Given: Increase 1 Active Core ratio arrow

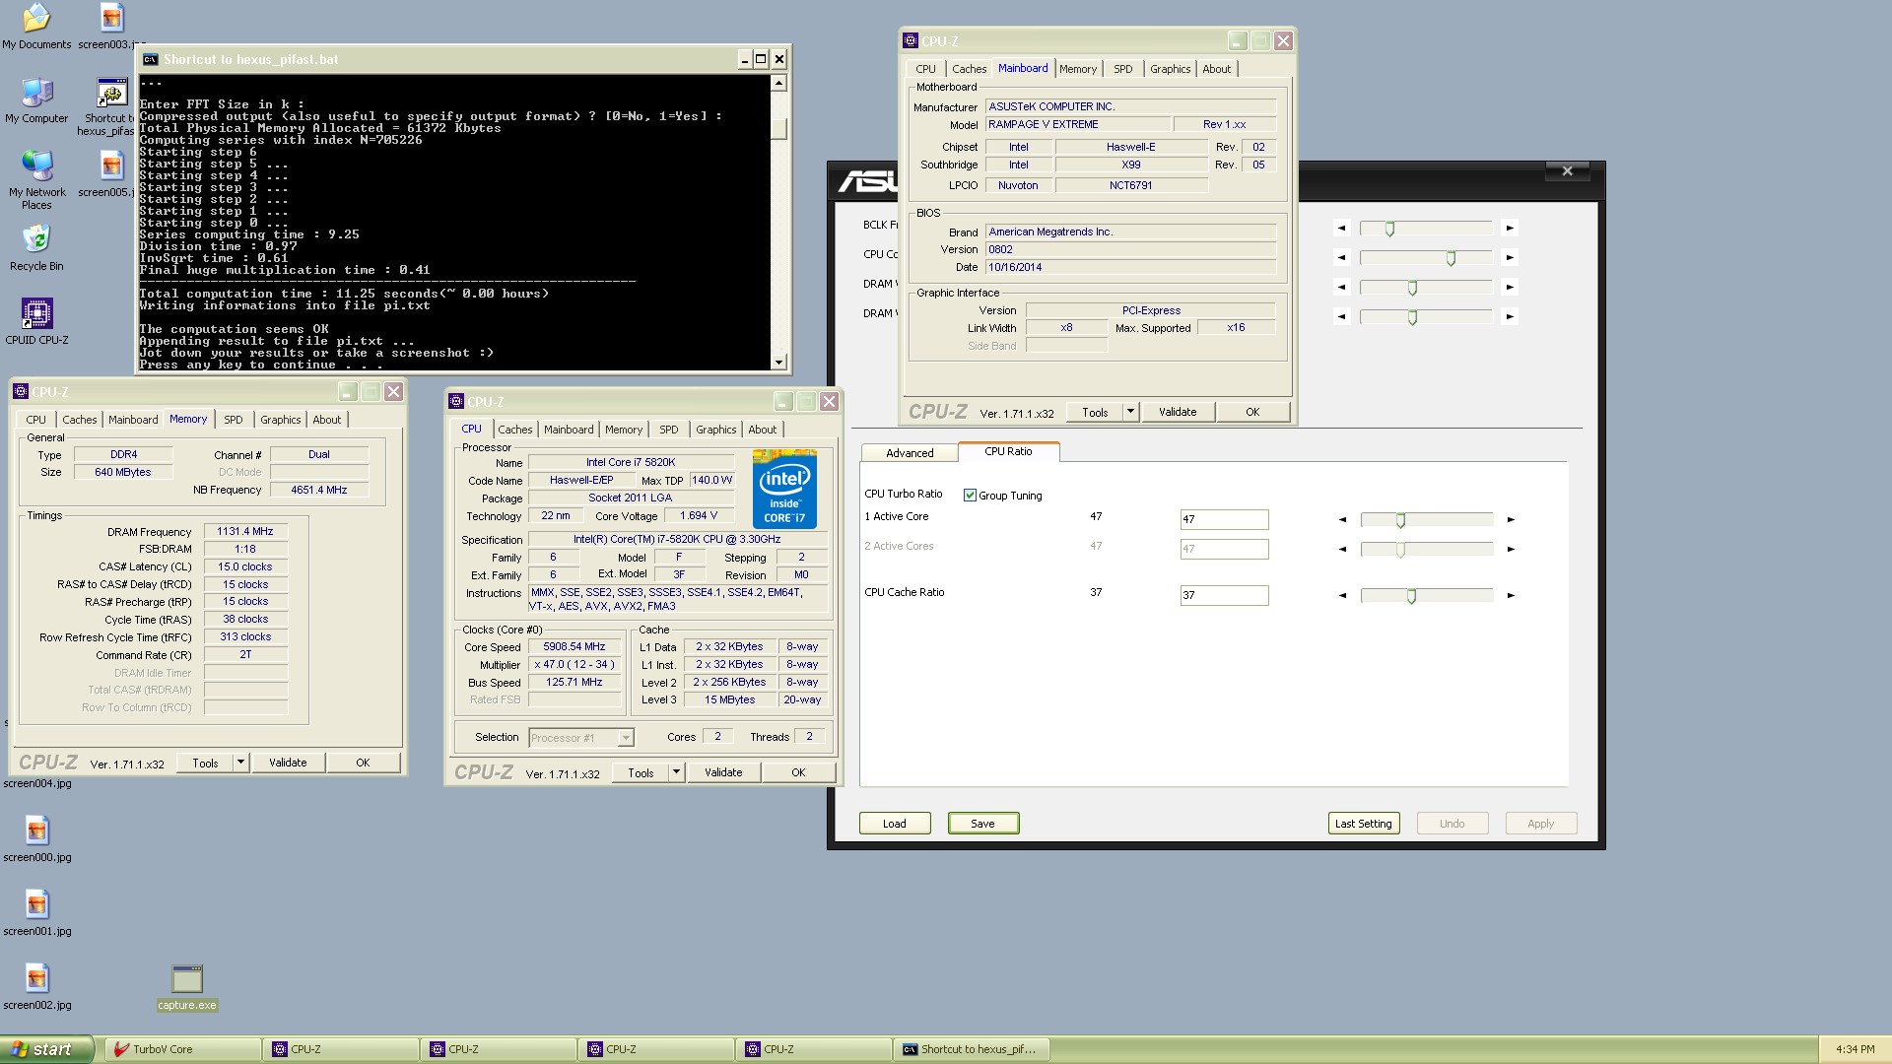Looking at the screenshot, I should coord(1510,519).
